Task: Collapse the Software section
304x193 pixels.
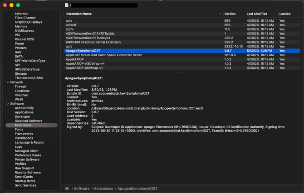Action: point(8,104)
